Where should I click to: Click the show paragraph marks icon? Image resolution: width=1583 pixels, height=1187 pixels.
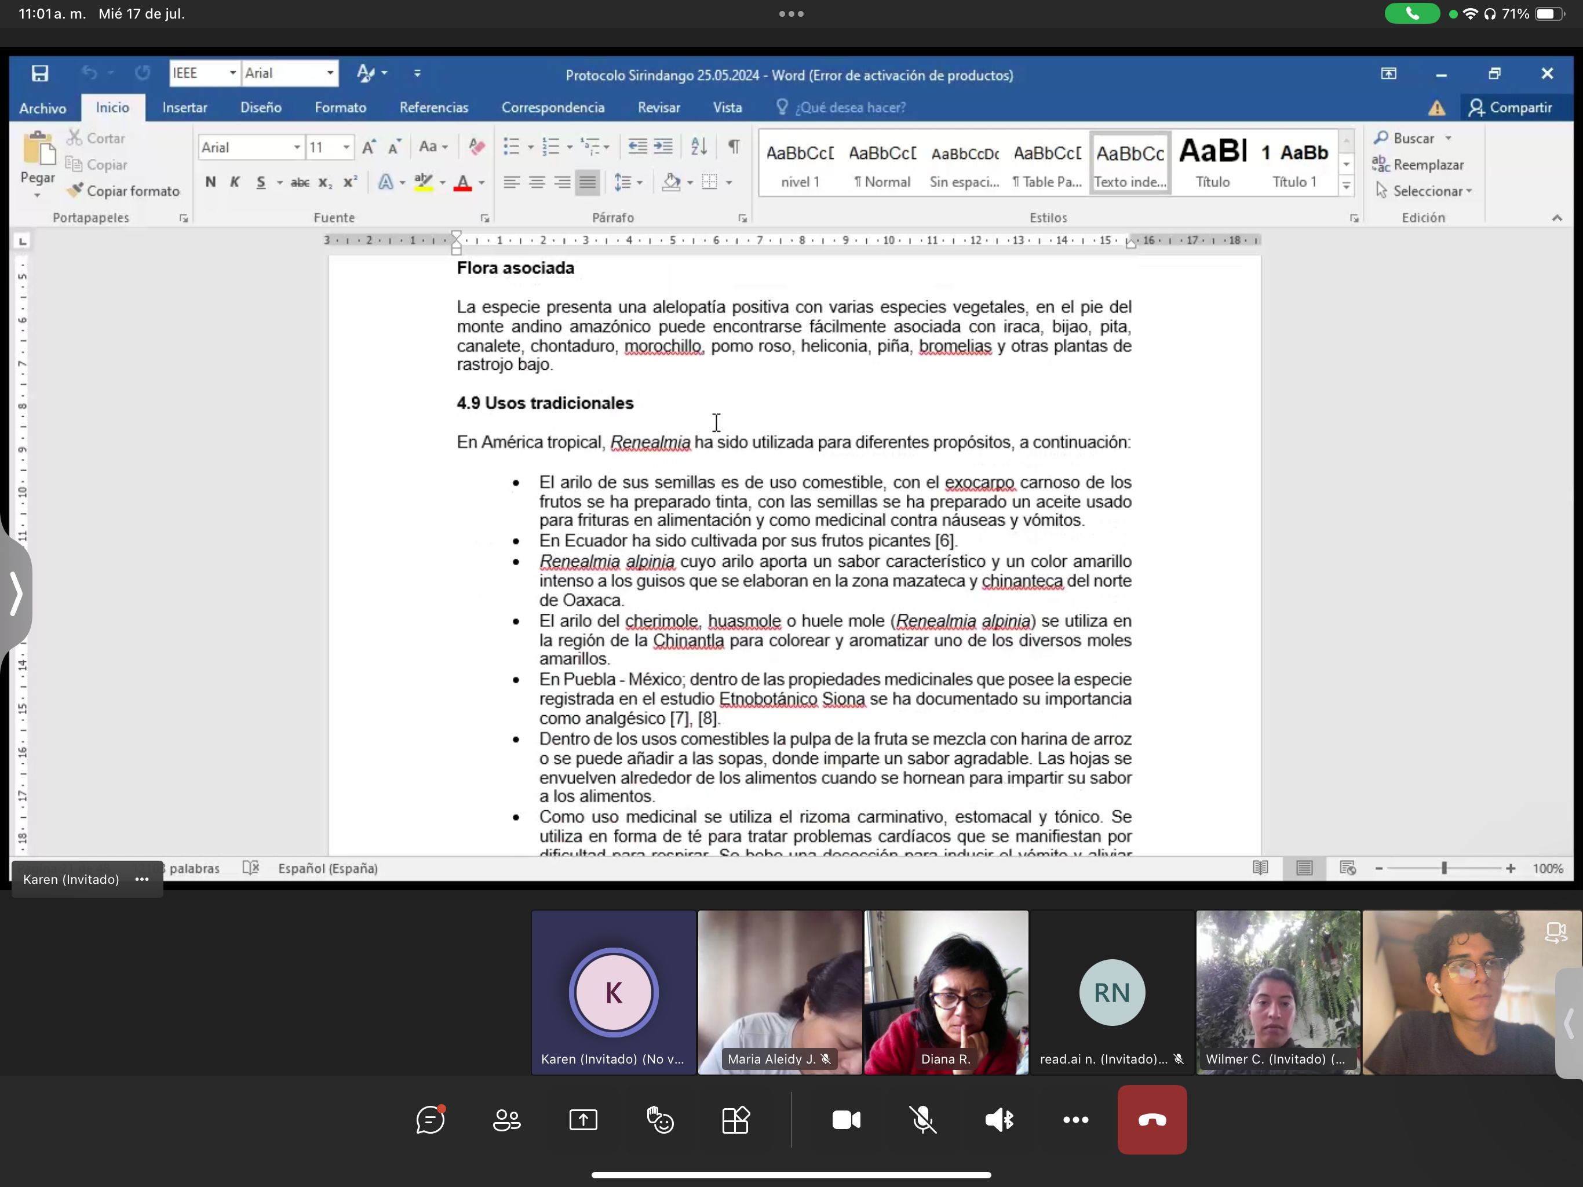(734, 147)
